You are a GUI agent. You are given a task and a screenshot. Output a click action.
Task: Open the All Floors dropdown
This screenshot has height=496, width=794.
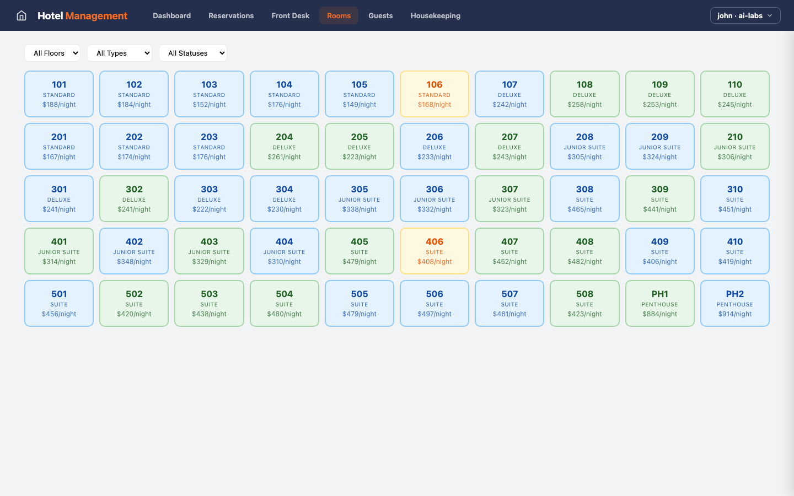52,53
